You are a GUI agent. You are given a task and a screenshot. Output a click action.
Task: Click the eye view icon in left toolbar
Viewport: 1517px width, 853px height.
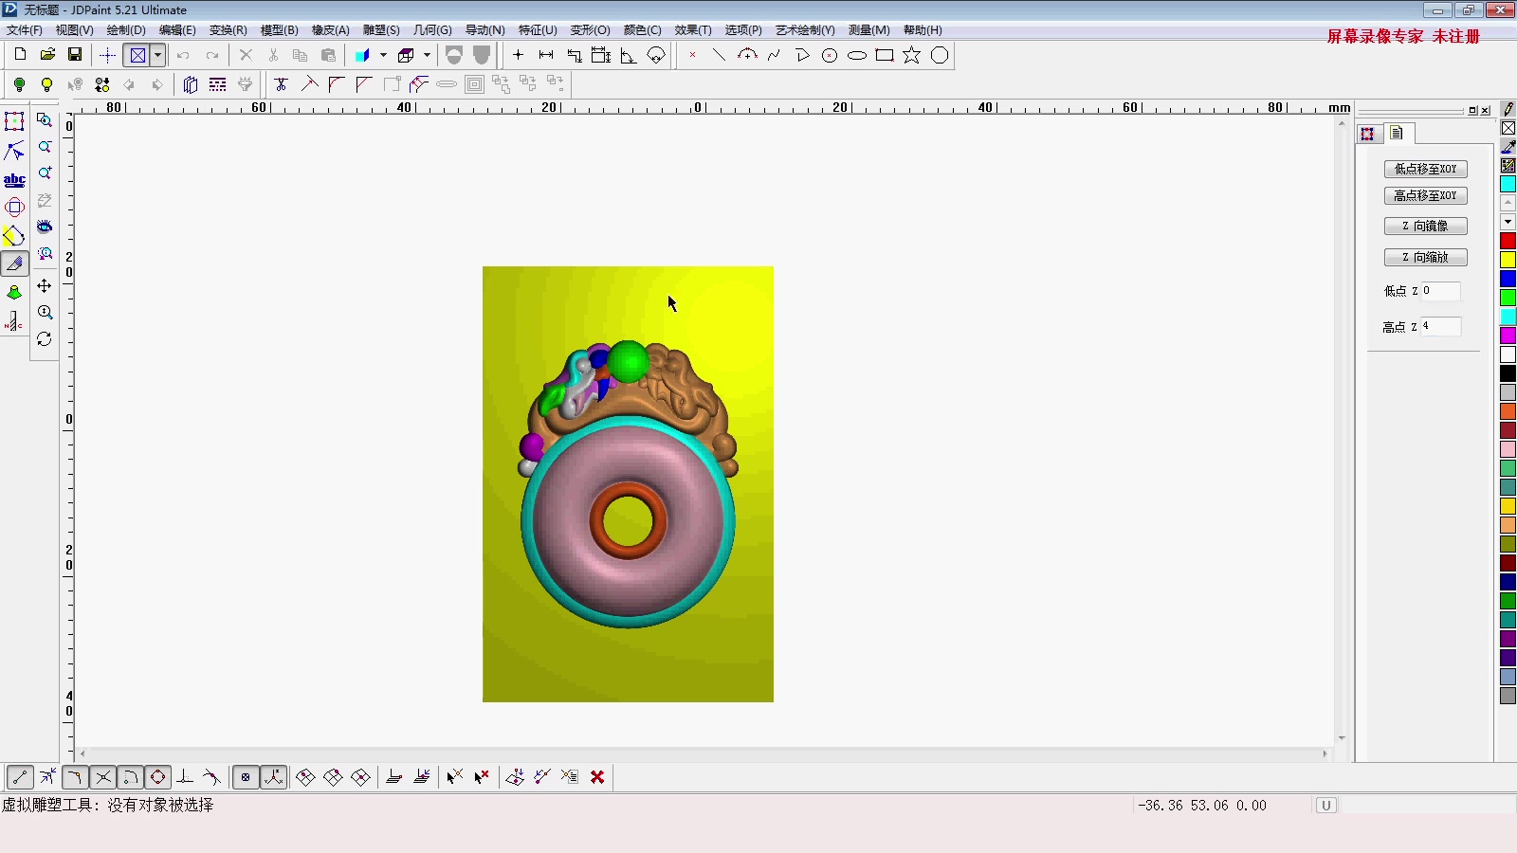pyautogui.click(x=45, y=227)
